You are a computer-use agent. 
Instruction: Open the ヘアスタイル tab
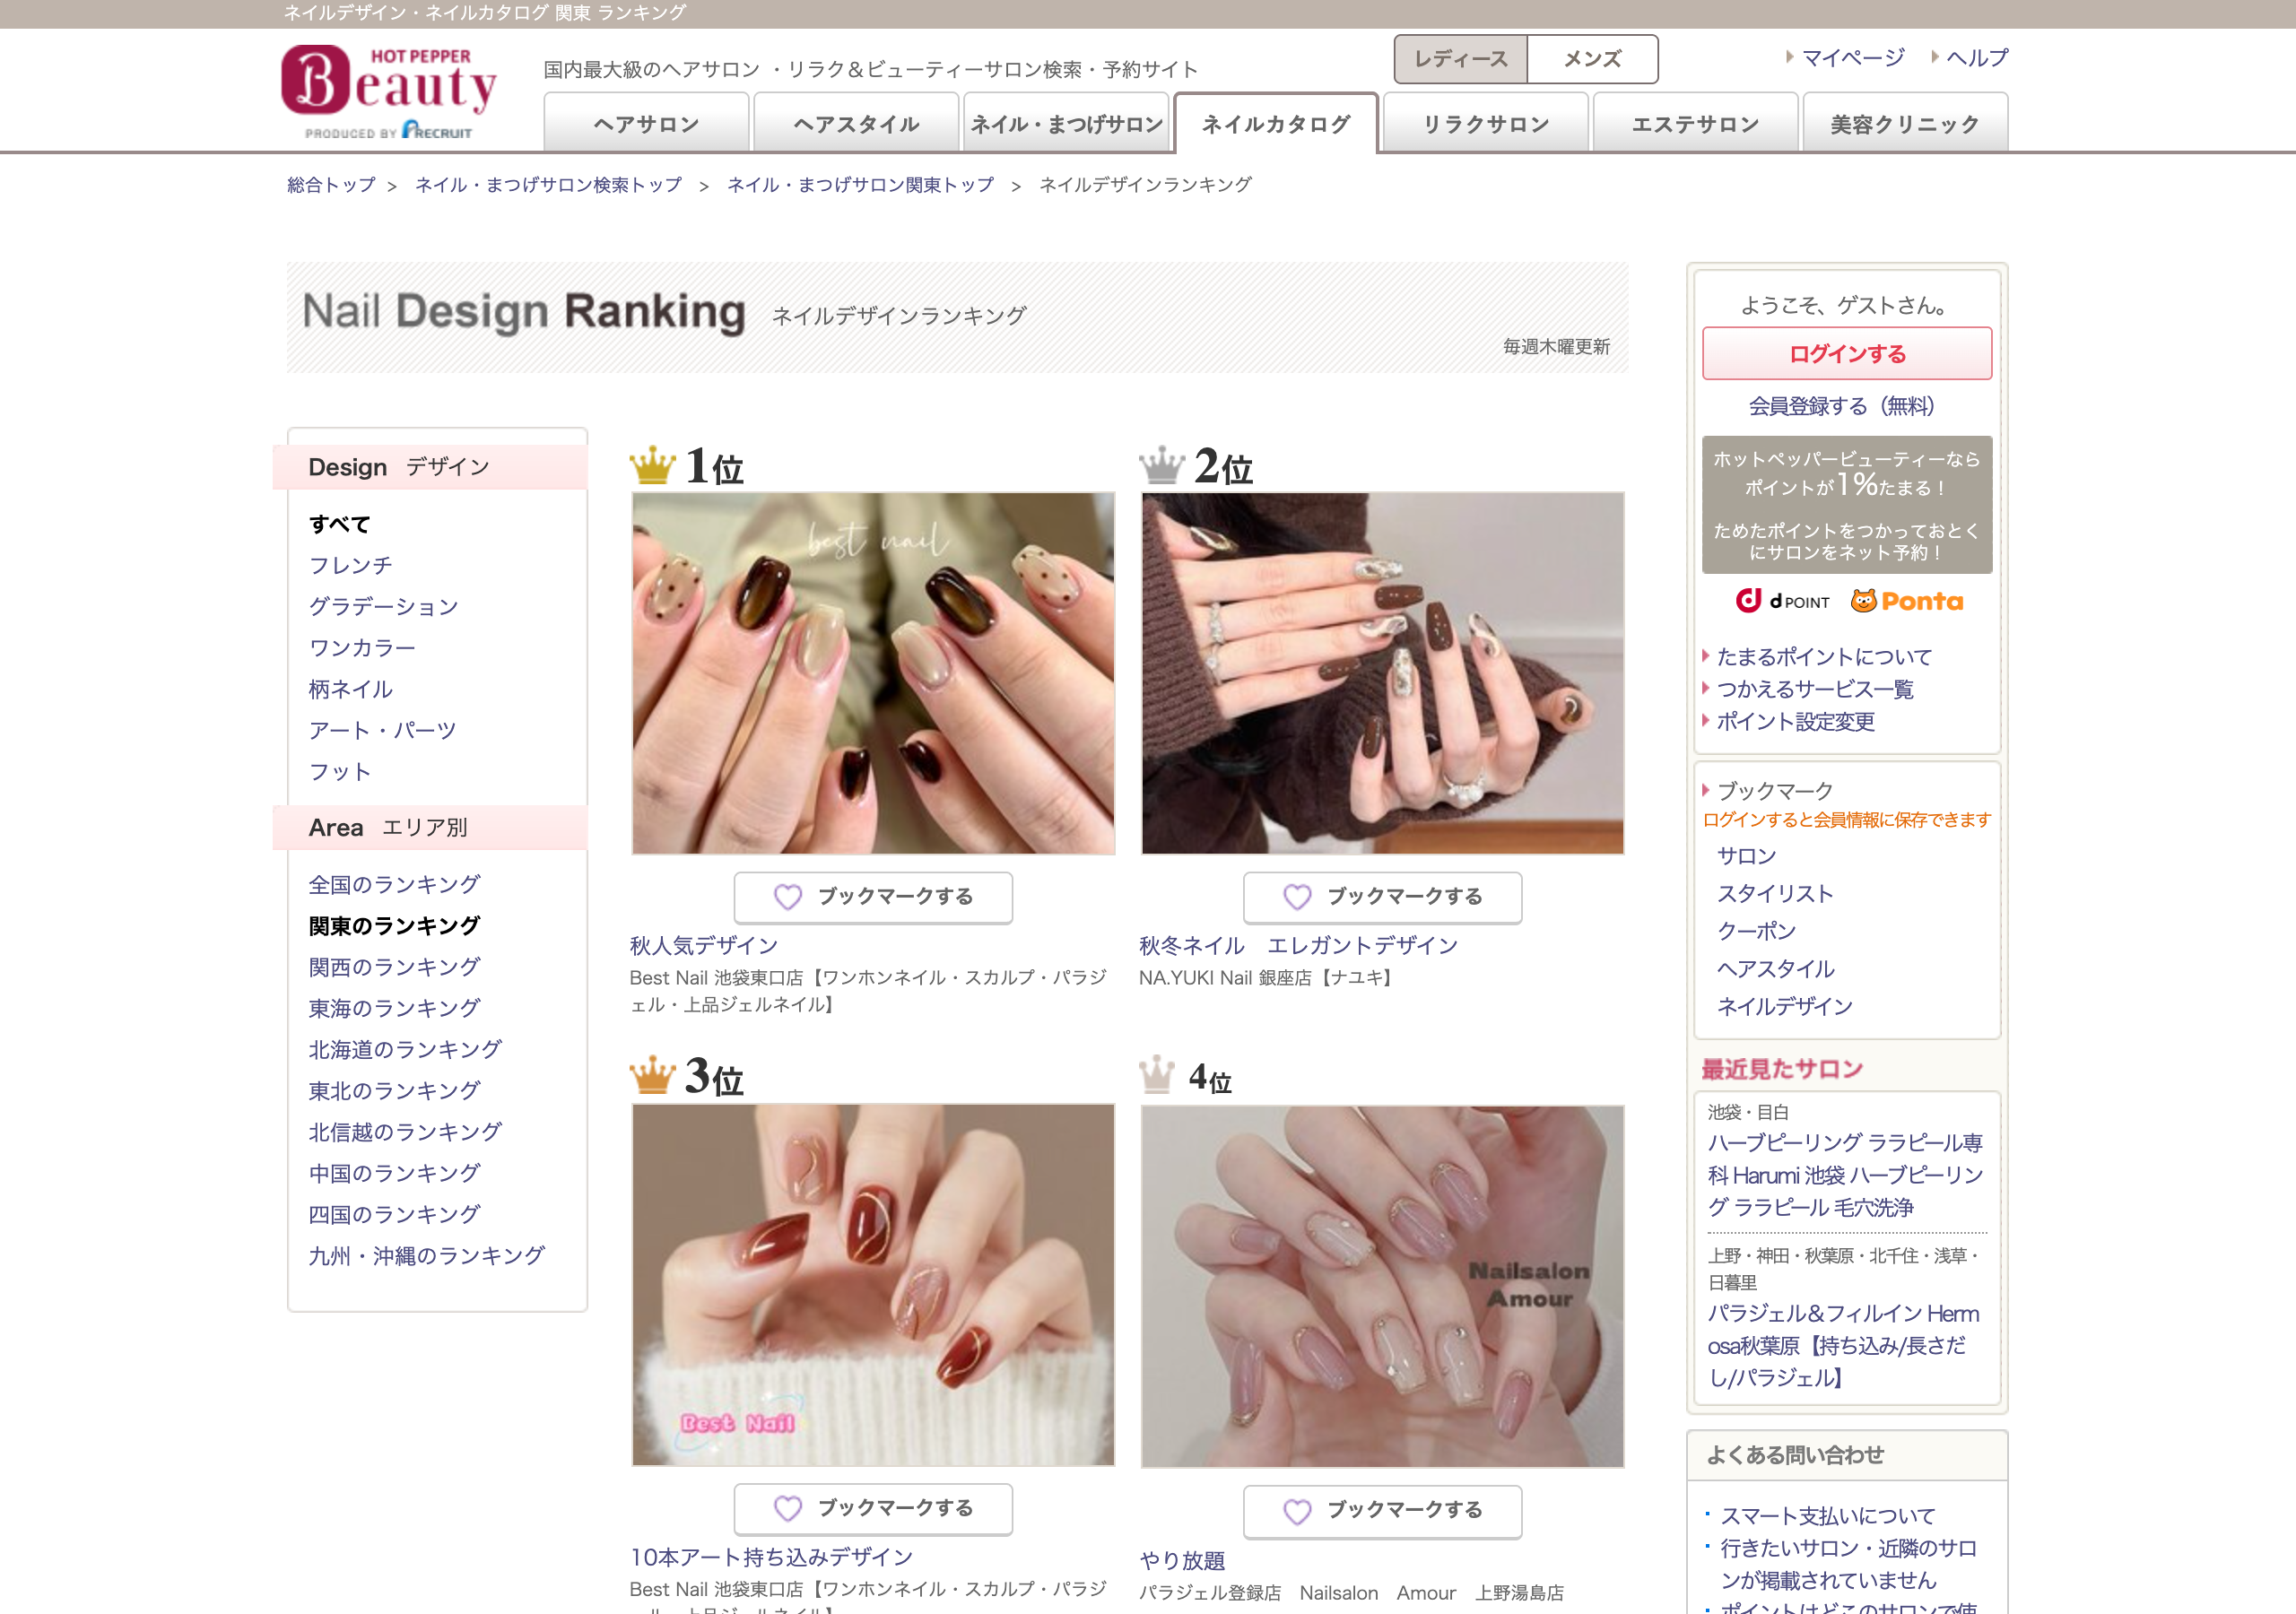(x=856, y=123)
